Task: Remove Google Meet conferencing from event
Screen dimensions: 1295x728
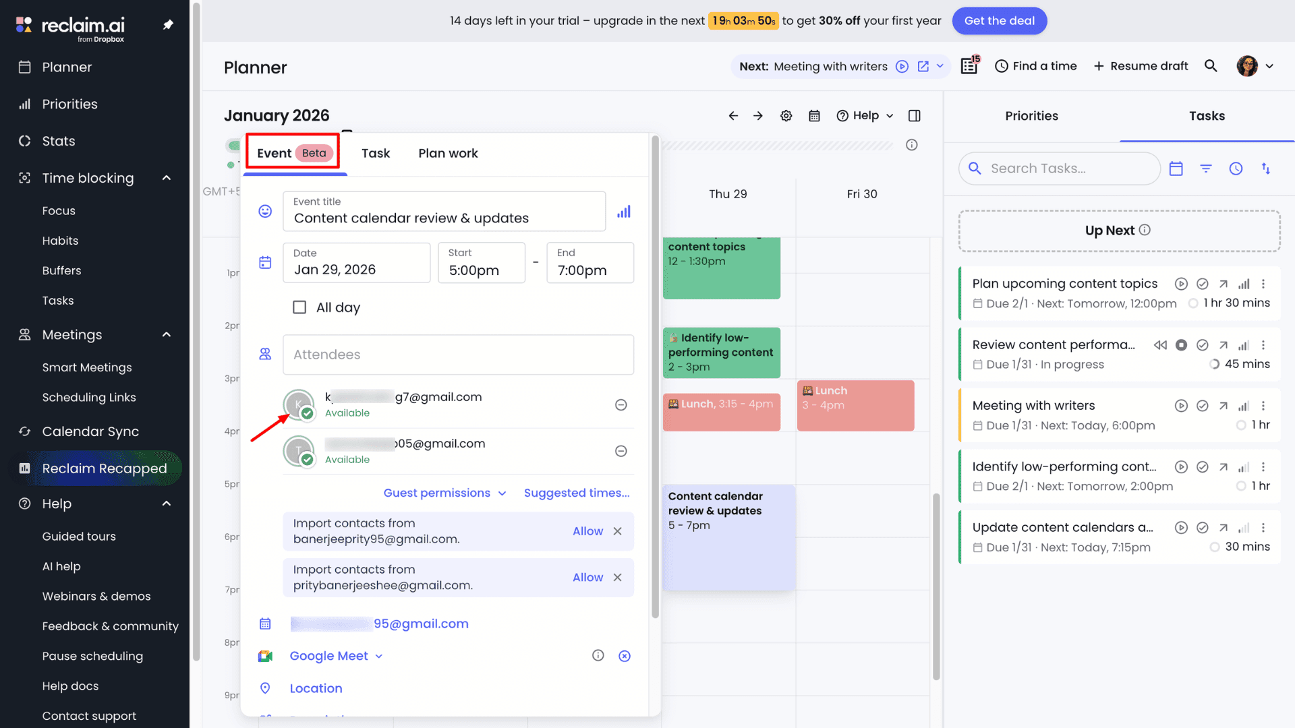Action: point(625,656)
